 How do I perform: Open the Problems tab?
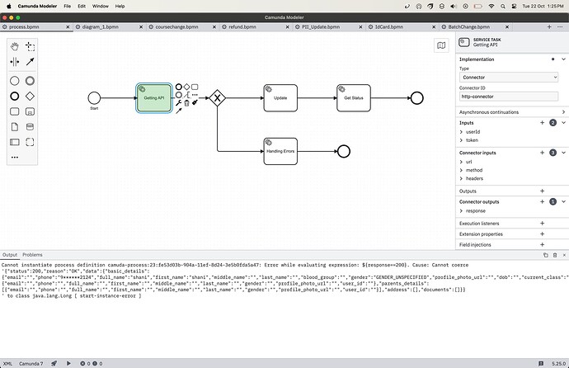(x=32, y=255)
